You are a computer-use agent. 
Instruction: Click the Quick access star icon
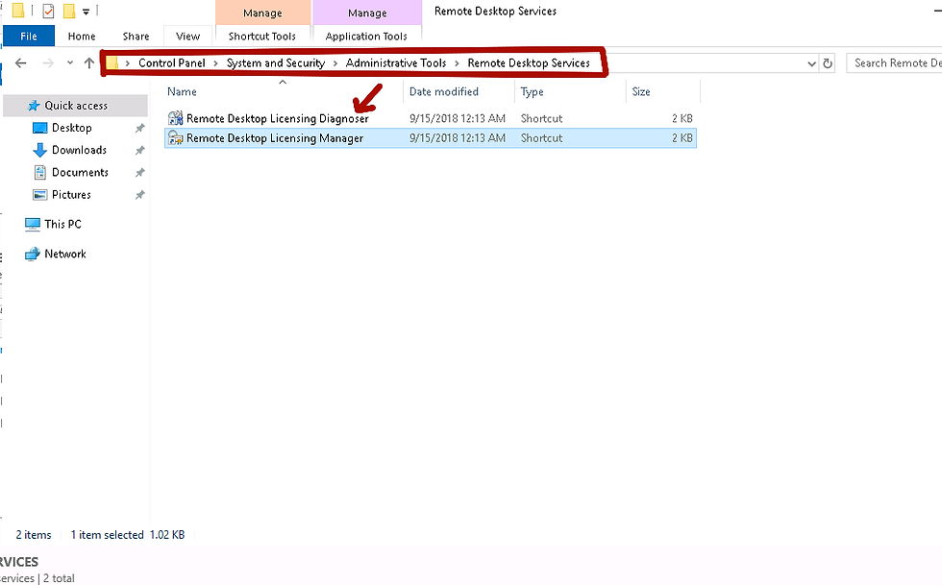35,106
